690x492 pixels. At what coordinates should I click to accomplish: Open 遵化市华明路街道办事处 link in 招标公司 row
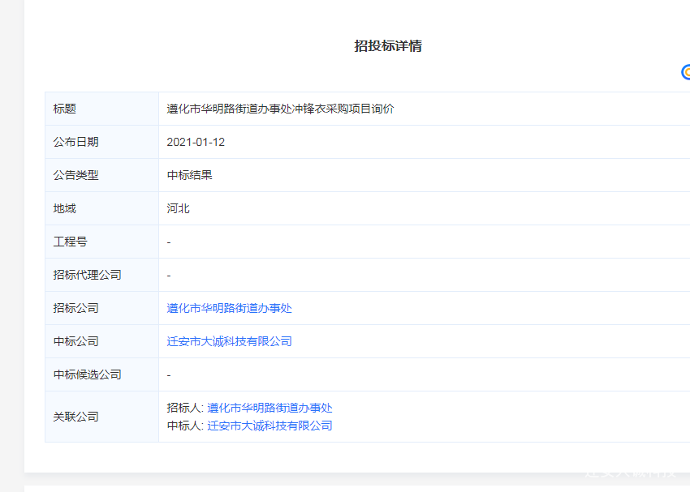point(229,308)
